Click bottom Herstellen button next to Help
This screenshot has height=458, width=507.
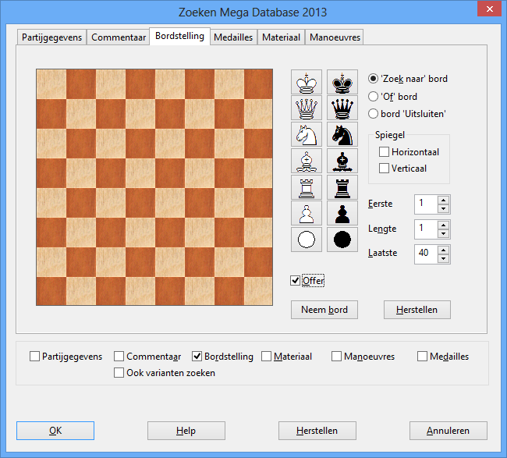pyautogui.click(x=317, y=431)
